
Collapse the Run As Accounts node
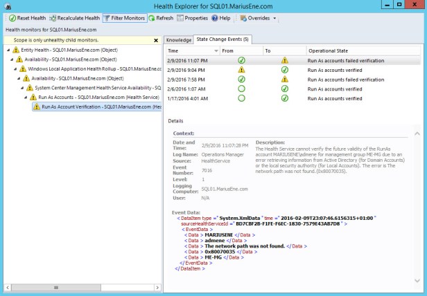tap(24, 98)
